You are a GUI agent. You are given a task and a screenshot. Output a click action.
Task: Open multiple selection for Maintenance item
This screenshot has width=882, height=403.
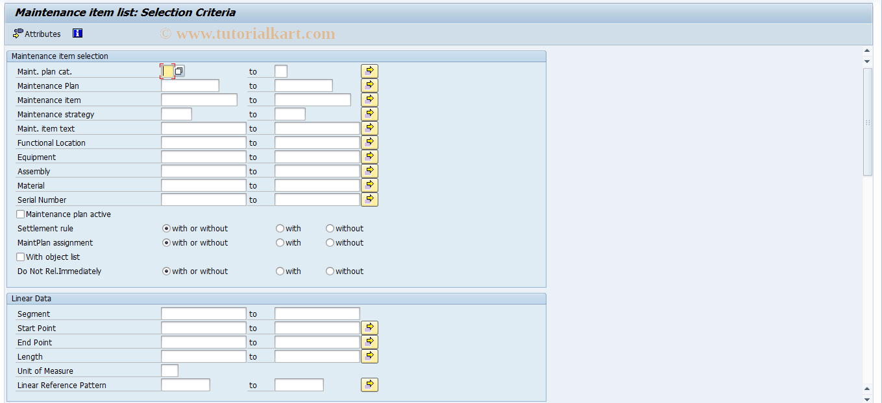369,99
